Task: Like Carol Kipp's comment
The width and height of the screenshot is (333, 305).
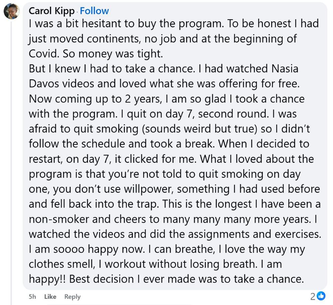Action: (50, 296)
